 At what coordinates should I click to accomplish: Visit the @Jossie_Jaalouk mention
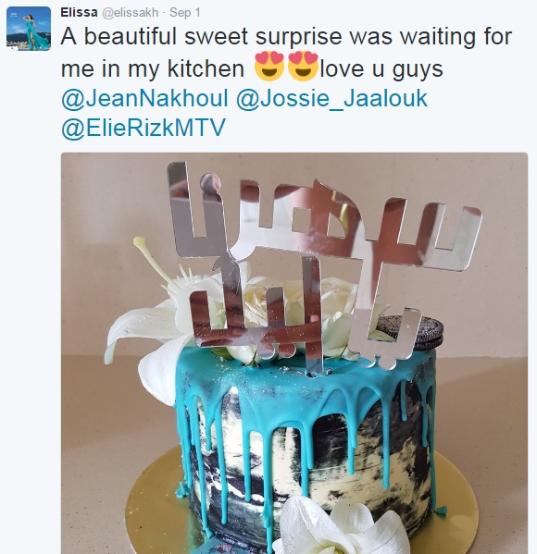(331, 99)
